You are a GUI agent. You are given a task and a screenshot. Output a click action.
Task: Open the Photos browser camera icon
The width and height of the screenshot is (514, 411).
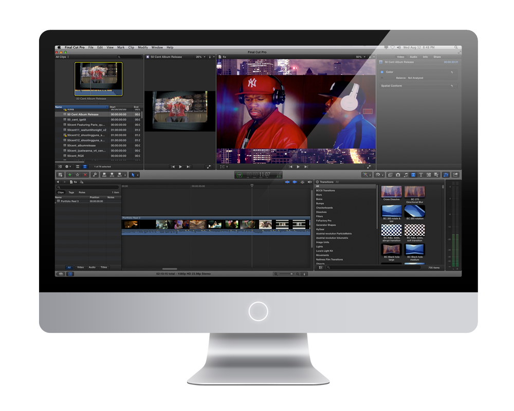point(398,175)
